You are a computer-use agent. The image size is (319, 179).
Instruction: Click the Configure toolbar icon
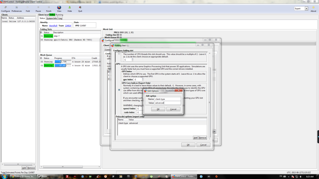tap(6, 9)
